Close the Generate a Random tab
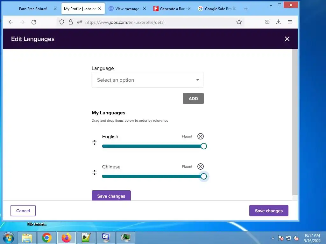Image resolution: width=326 pixels, height=244 pixels. click(x=189, y=9)
